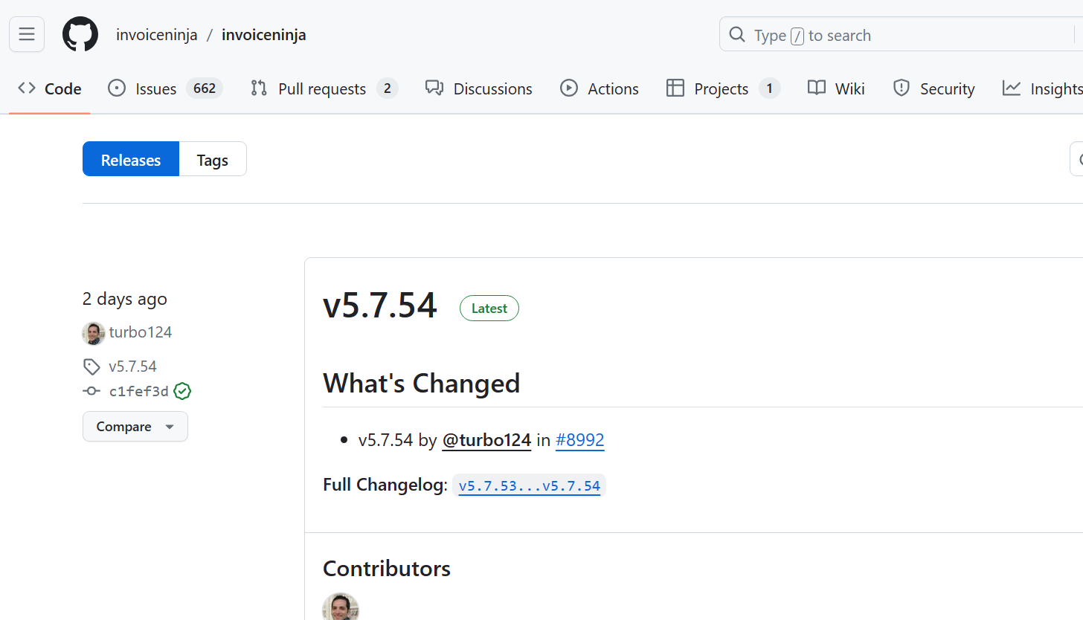The width and height of the screenshot is (1083, 620).
Task: Open the hamburger navigation menu
Action: 27,35
